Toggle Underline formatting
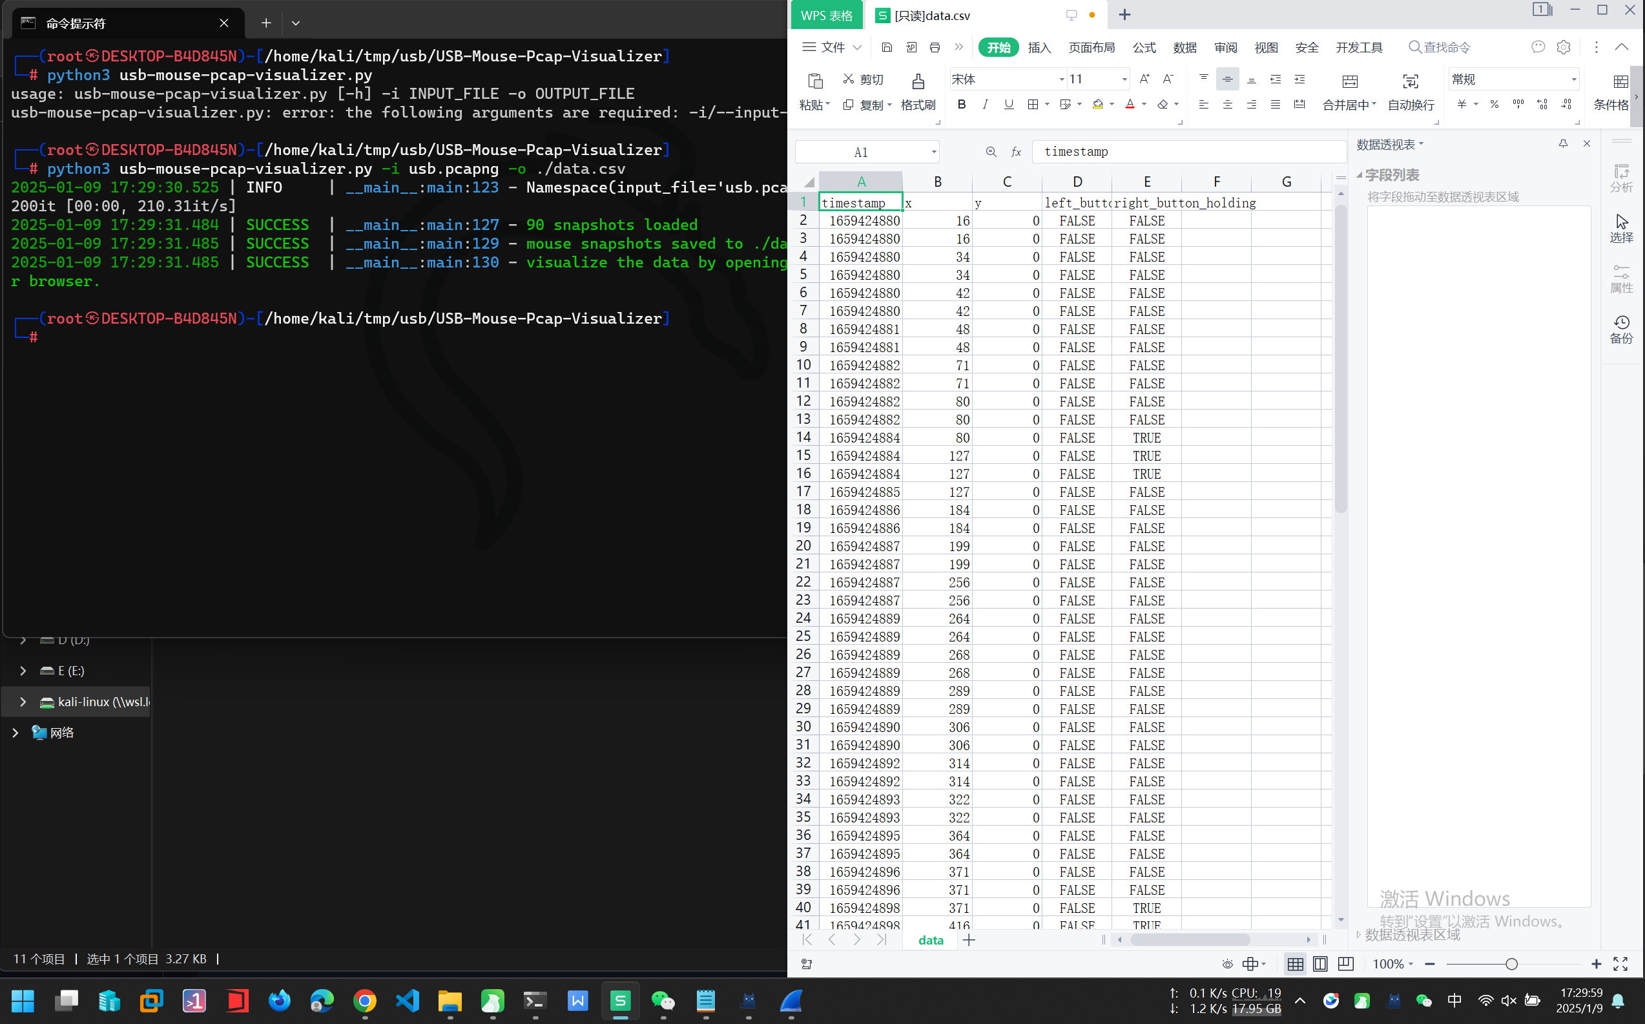This screenshot has height=1024, width=1645. [1009, 104]
